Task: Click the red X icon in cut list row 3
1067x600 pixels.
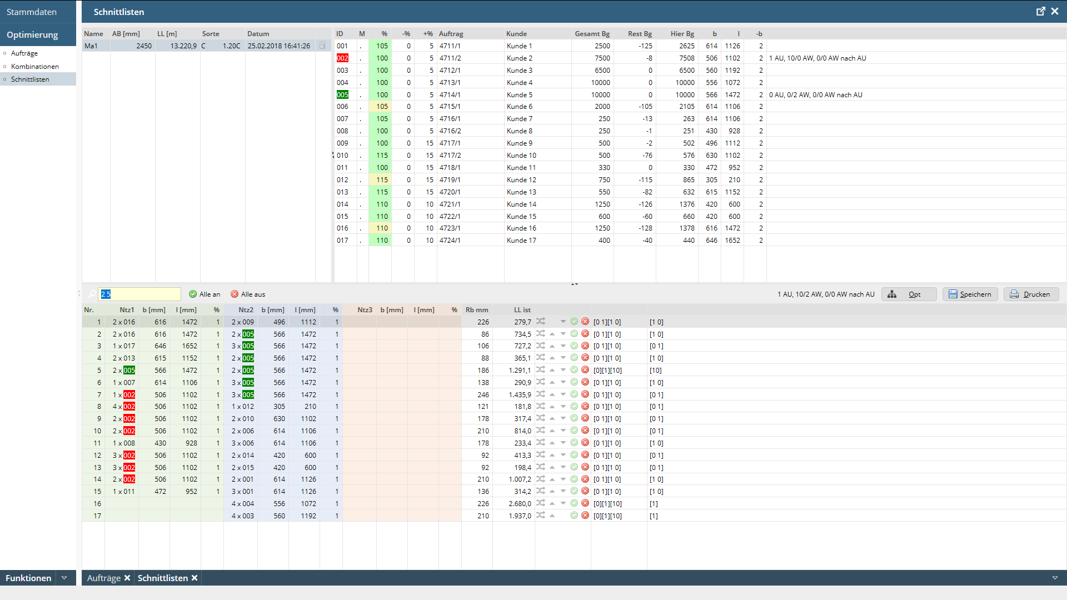Action: pyautogui.click(x=585, y=346)
